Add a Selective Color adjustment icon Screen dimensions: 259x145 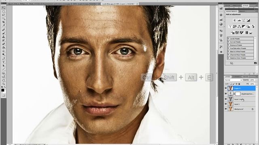coord(251,33)
